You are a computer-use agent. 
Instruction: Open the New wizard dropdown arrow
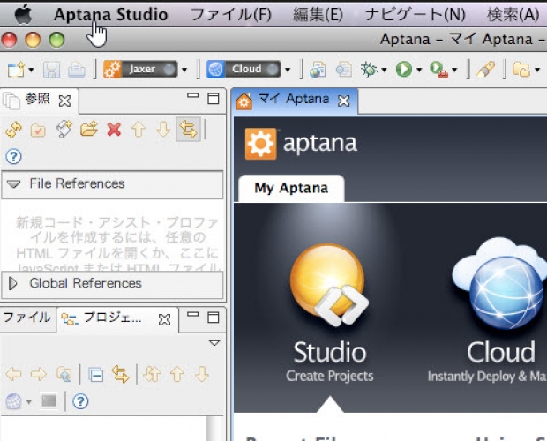[31, 70]
